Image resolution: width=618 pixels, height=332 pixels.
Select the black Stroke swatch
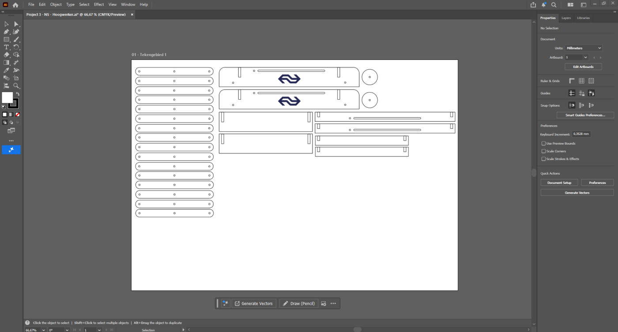click(x=13, y=104)
